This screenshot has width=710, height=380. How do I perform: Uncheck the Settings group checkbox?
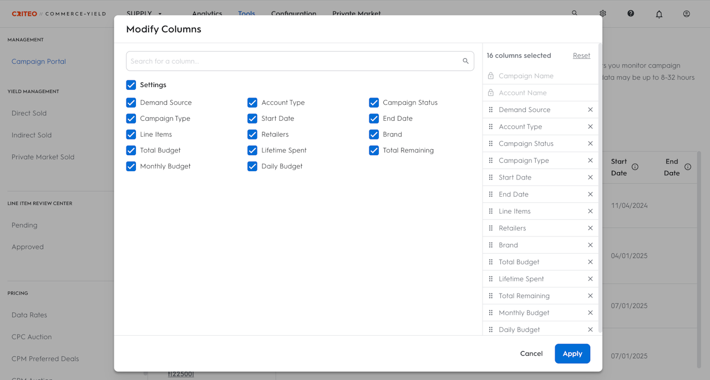(x=131, y=85)
